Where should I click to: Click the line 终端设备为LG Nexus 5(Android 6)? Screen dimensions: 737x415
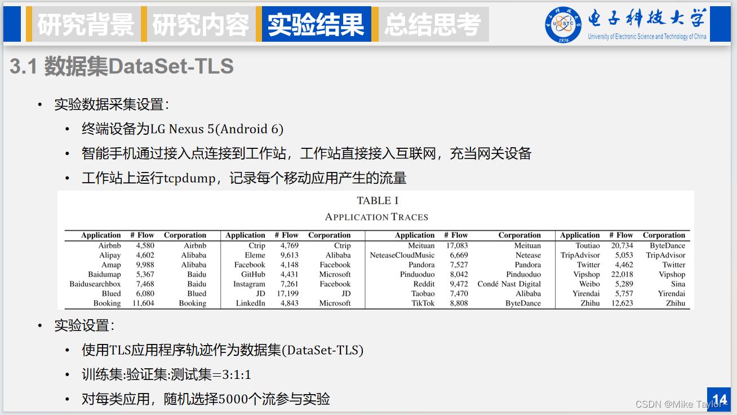[183, 129]
